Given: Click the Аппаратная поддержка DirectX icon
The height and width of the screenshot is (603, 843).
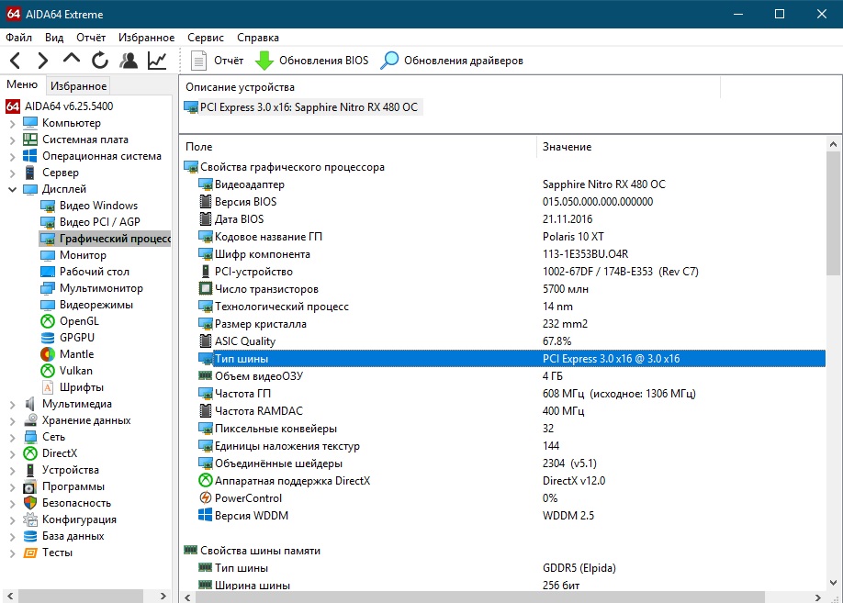Looking at the screenshot, I should 206,480.
